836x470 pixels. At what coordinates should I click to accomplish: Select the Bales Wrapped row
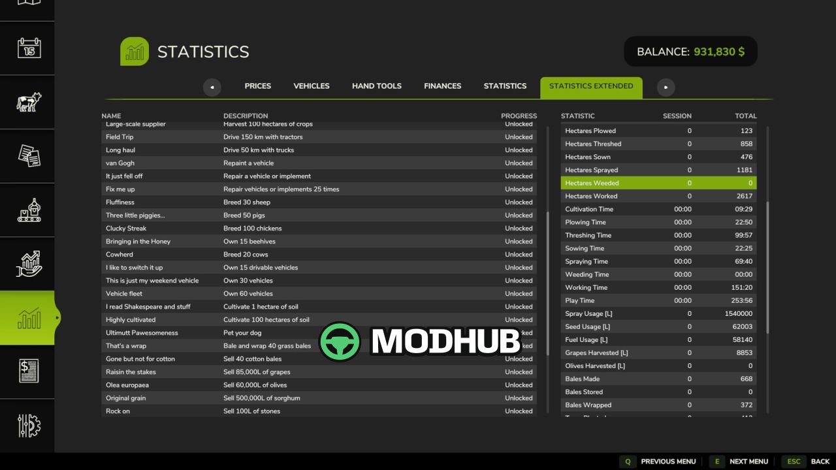click(x=658, y=405)
